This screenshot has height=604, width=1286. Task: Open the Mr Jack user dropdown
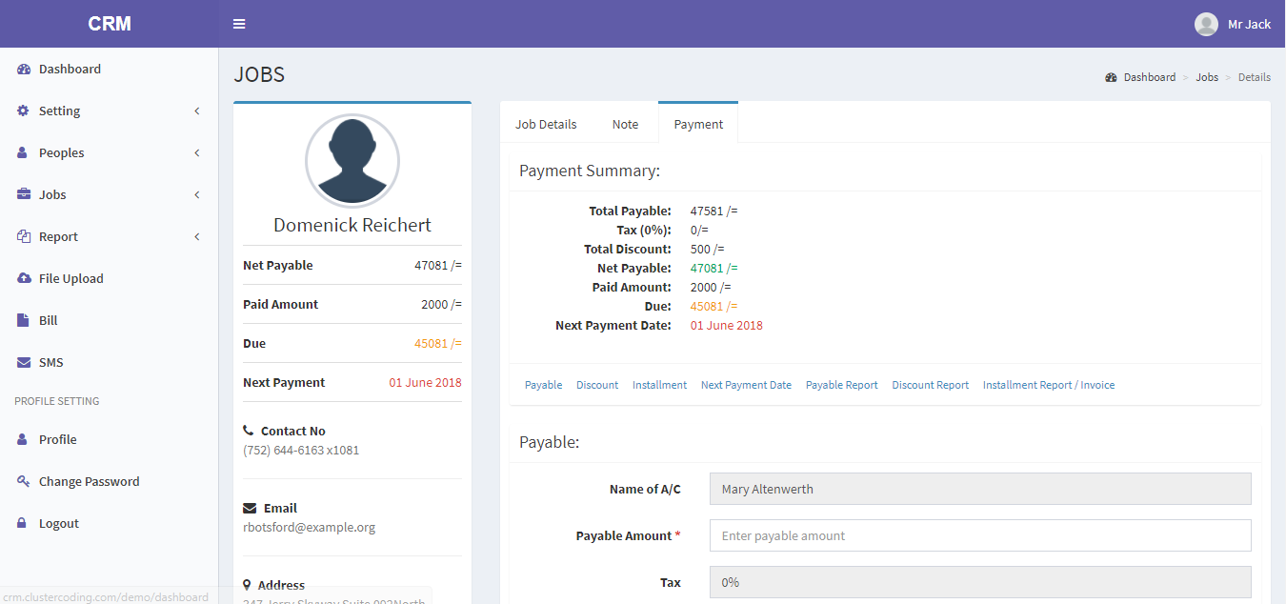pyautogui.click(x=1233, y=24)
